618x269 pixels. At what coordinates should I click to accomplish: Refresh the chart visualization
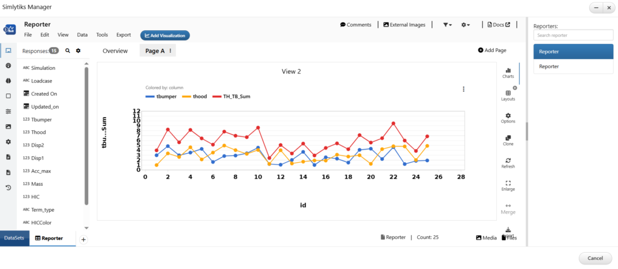pos(508,162)
